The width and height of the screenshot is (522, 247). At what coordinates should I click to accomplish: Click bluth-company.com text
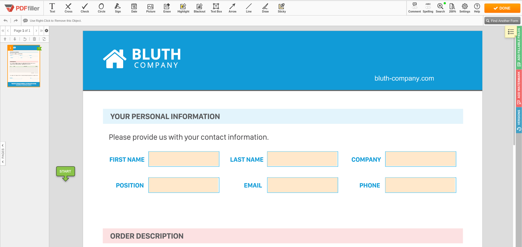(x=404, y=78)
